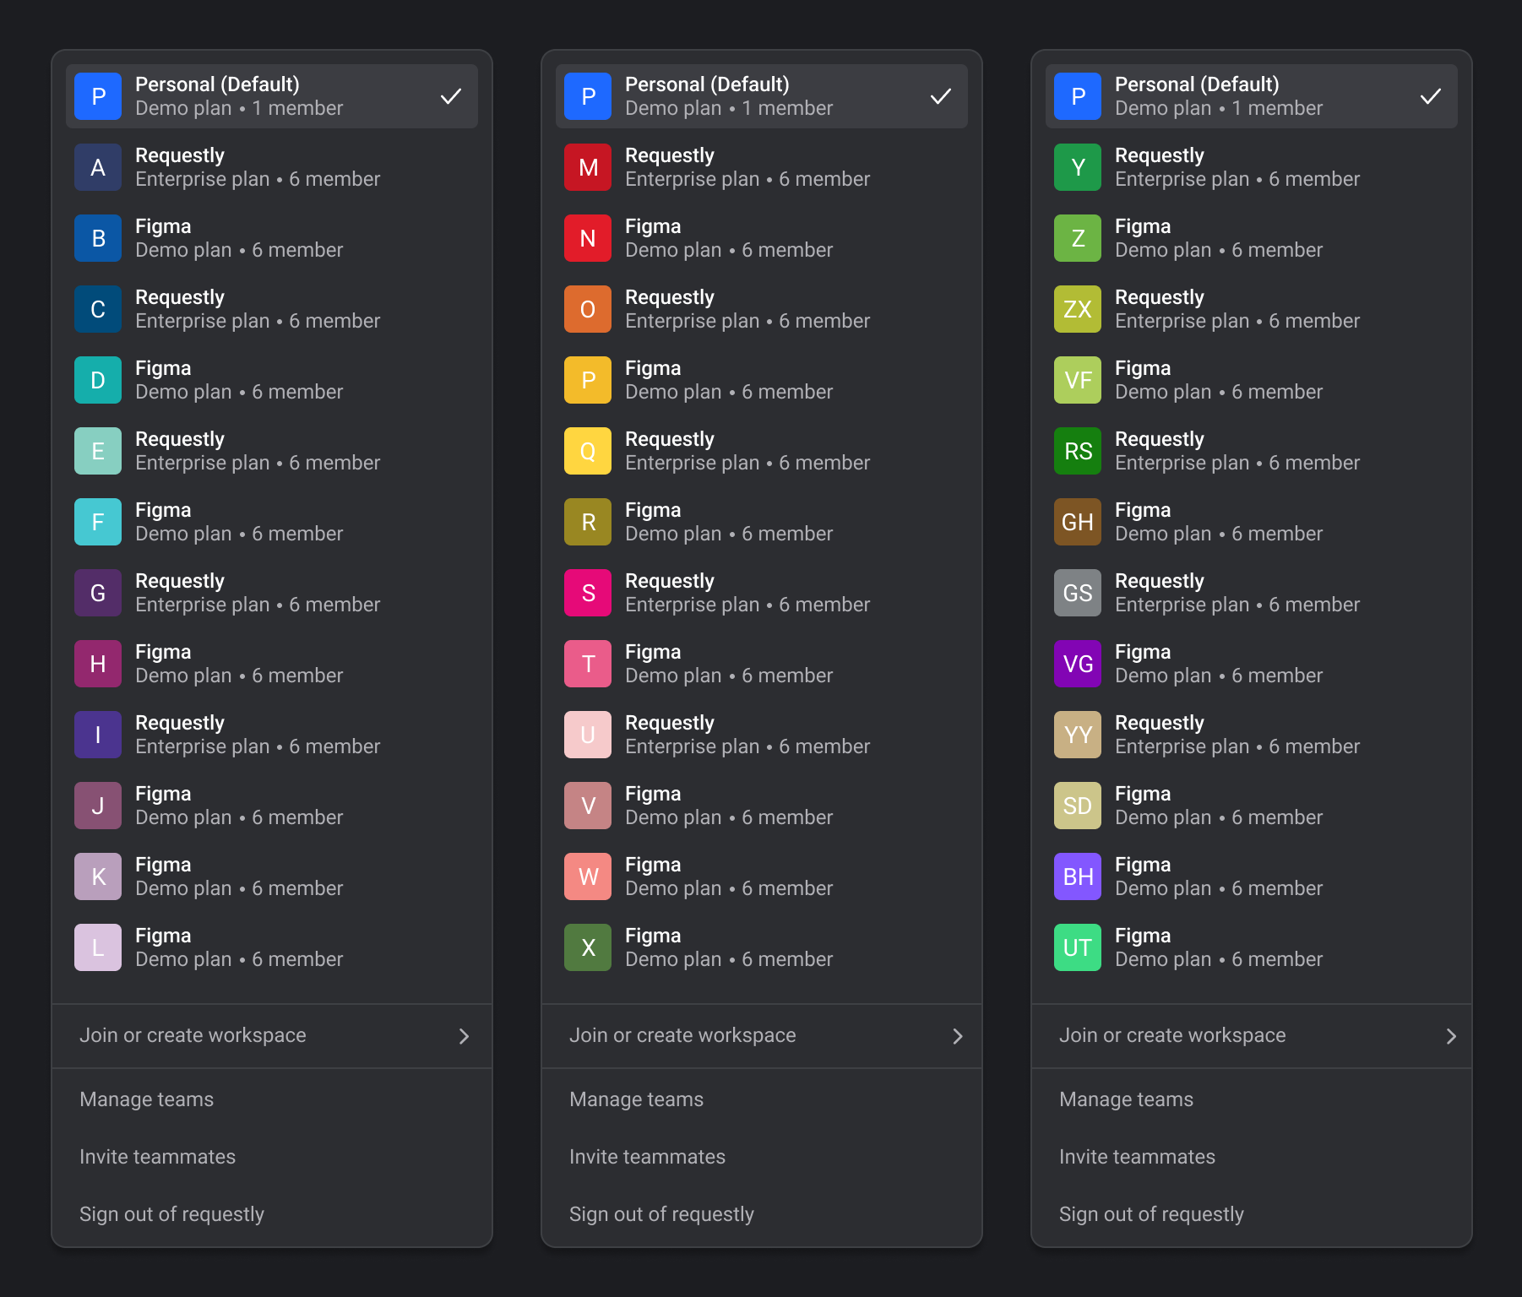The image size is (1522, 1297).
Task: Click Join or create workspace
Action: pos(192,1035)
